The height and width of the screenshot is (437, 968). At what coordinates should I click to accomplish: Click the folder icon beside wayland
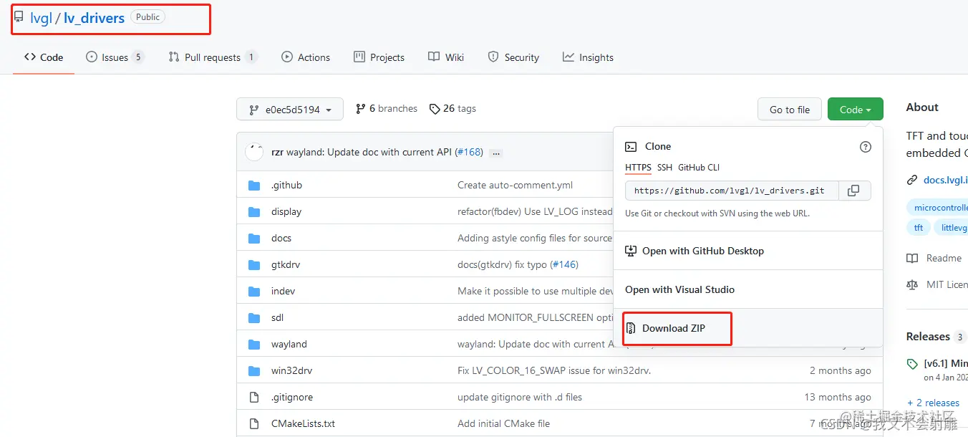pyautogui.click(x=254, y=344)
